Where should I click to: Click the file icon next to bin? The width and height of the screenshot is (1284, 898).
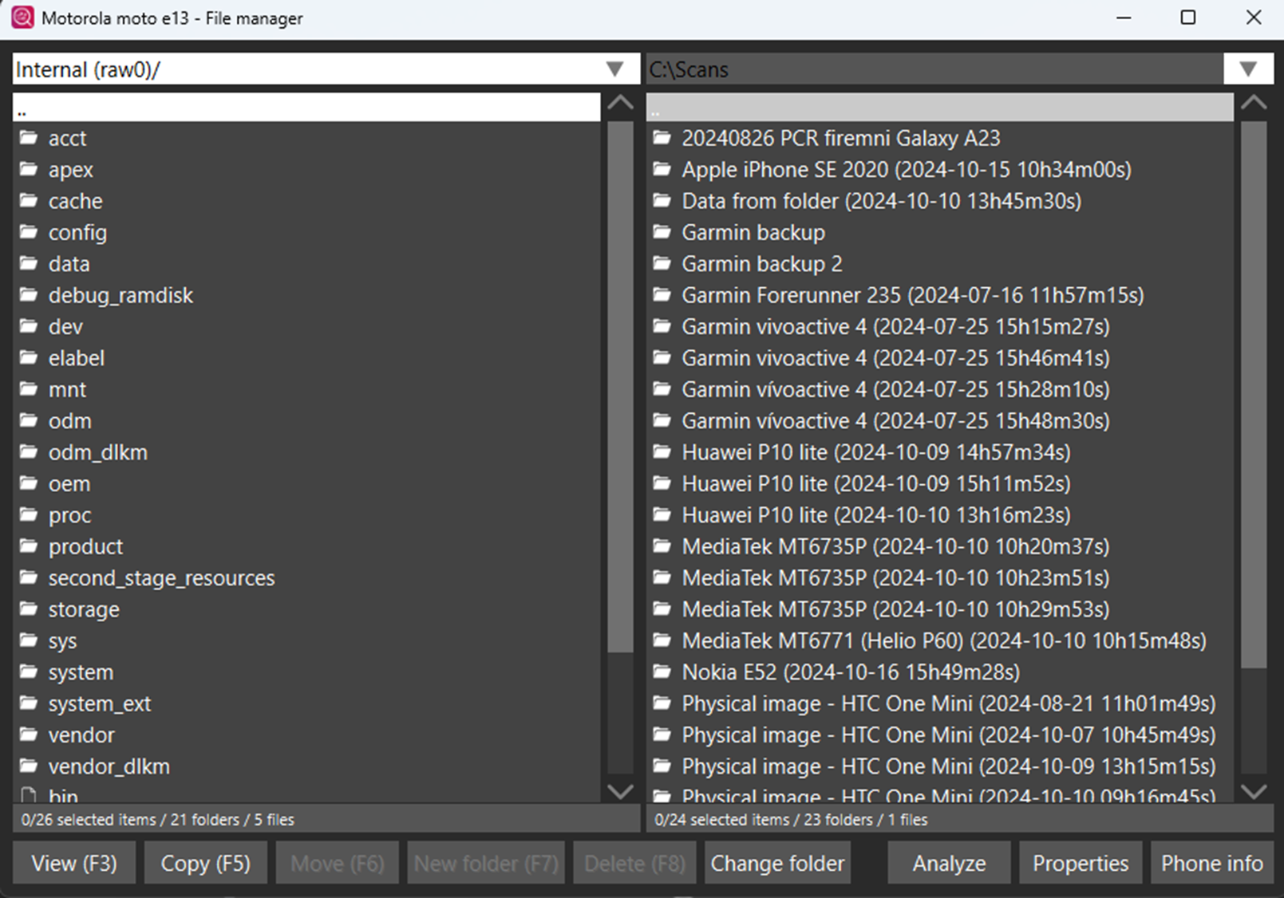[x=29, y=795]
